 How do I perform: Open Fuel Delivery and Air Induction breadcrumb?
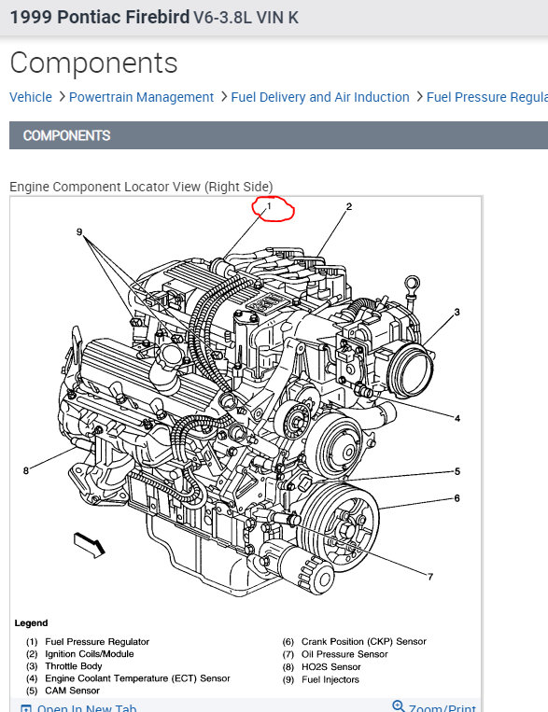click(320, 97)
